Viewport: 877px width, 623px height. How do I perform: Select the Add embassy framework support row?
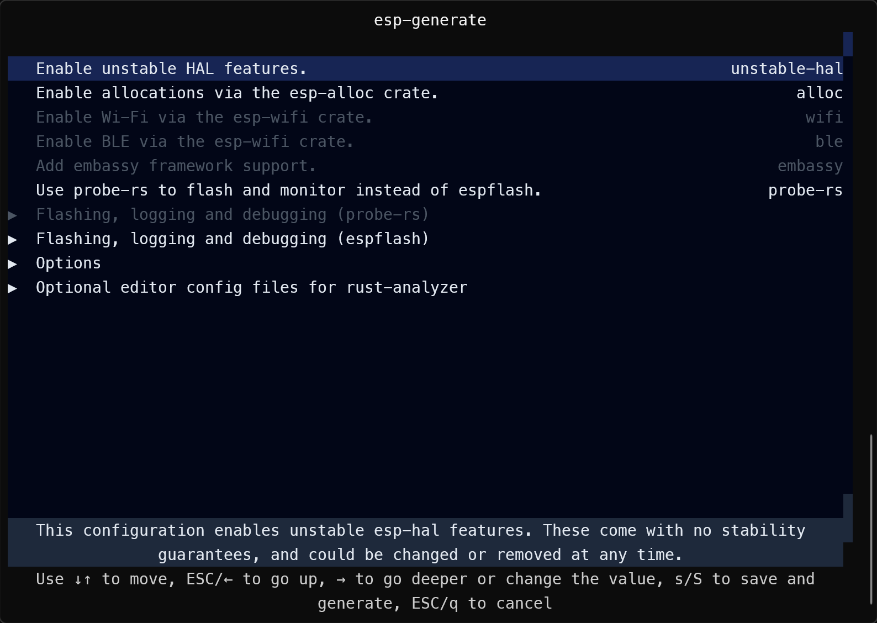tap(425, 166)
